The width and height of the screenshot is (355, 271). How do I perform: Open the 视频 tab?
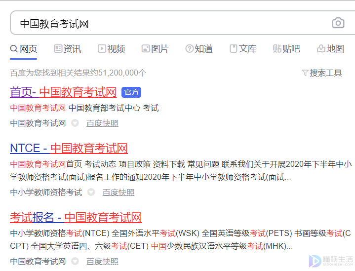pos(112,49)
